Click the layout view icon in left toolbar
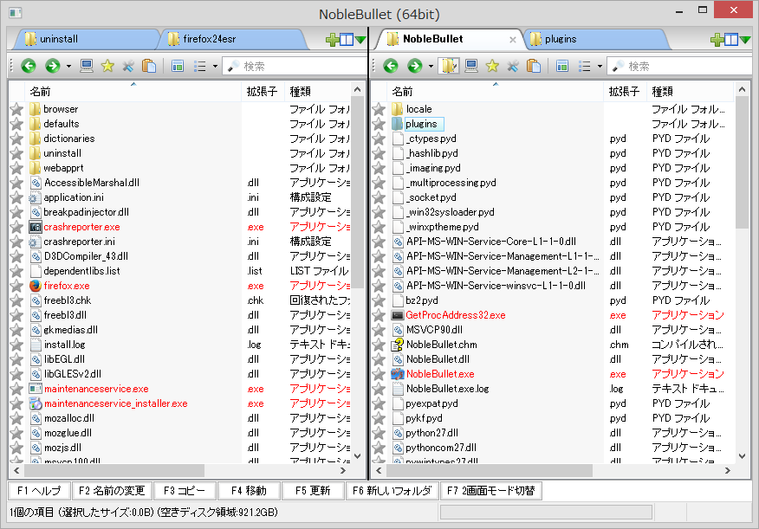 coord(178,66)
